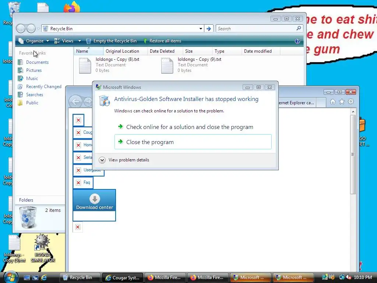Open Recycle Bin help icon
Screen dimensions: 377x283
coord(297,41)
